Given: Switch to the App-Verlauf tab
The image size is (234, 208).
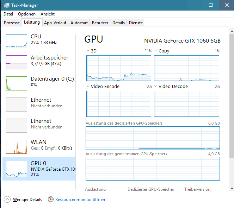Looking at the screenshot, I should (55, 23).
